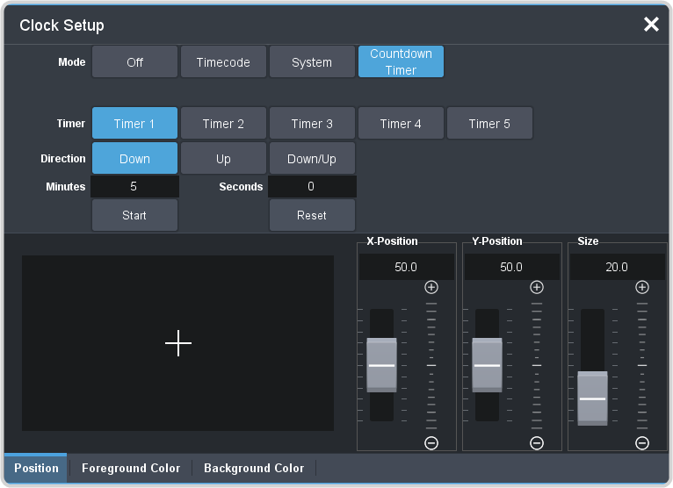Viewport: 673px width, 488px height.
Task: Set Direction to Down/Up
Action: click(x=312, y=158)
